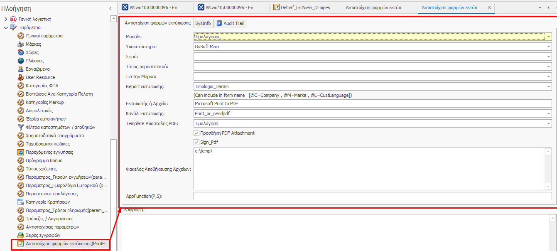Screen dimensions: 557x251
Task: Click the Χώρες globe icon
Action: click(x=21, y=52)
